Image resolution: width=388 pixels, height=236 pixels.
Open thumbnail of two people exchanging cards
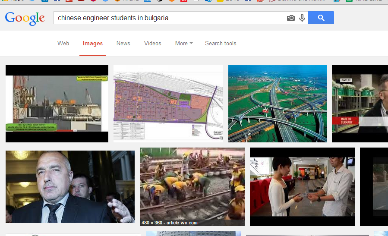(302, 187)
